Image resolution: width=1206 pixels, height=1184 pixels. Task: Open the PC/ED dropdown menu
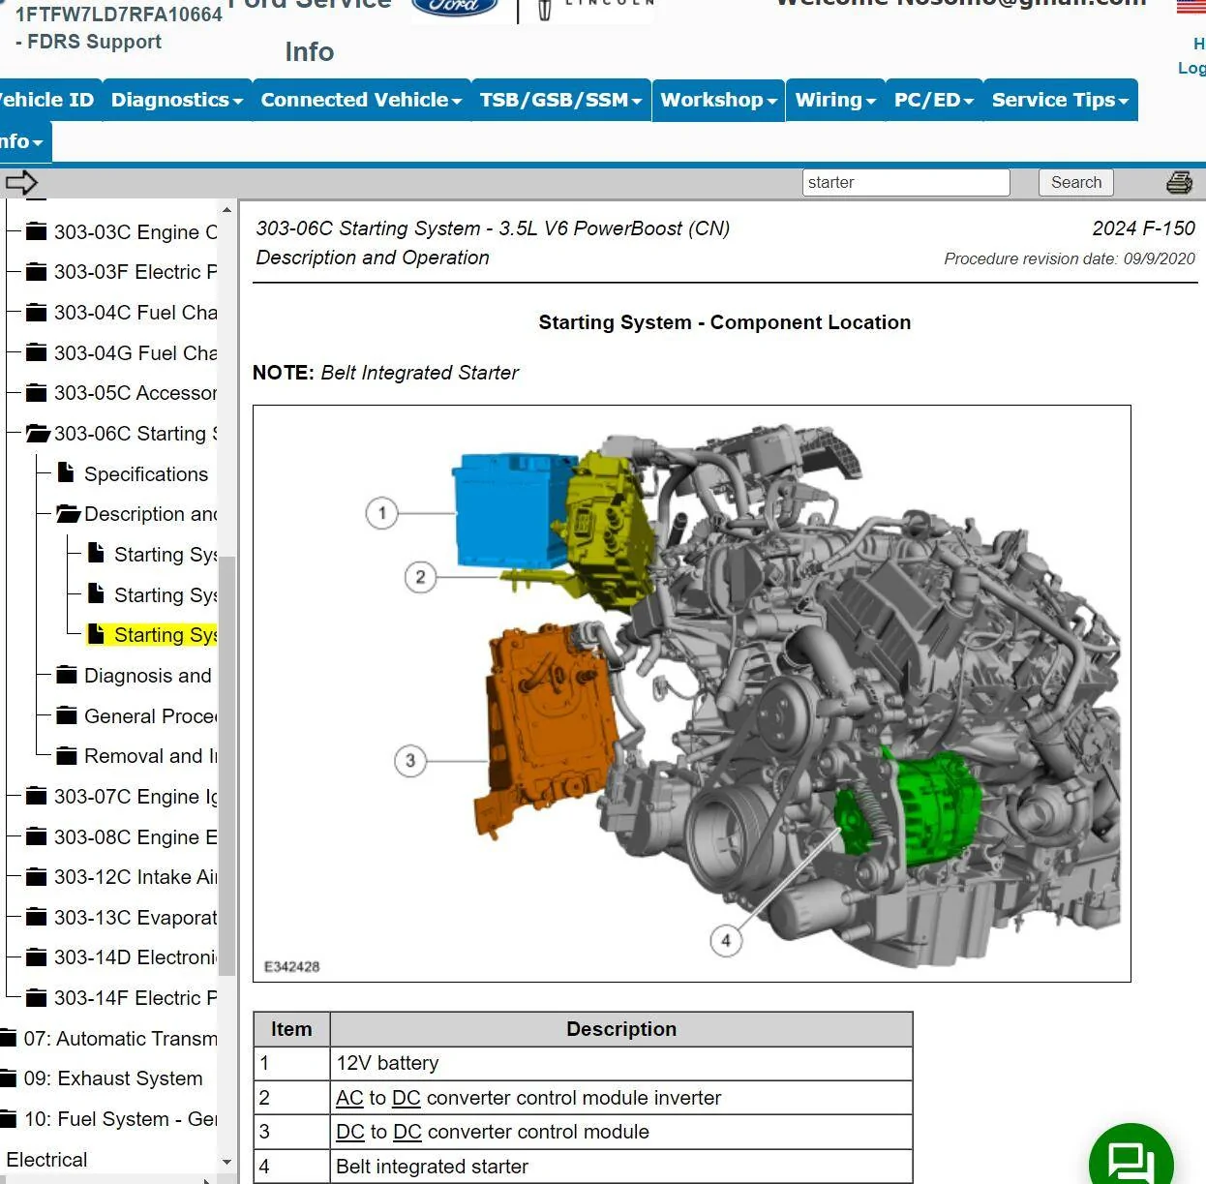pos(934,100)
